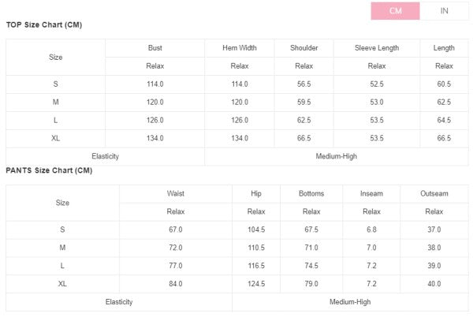
Task: Select the Bust column header
Action: (x=155, y=48)
